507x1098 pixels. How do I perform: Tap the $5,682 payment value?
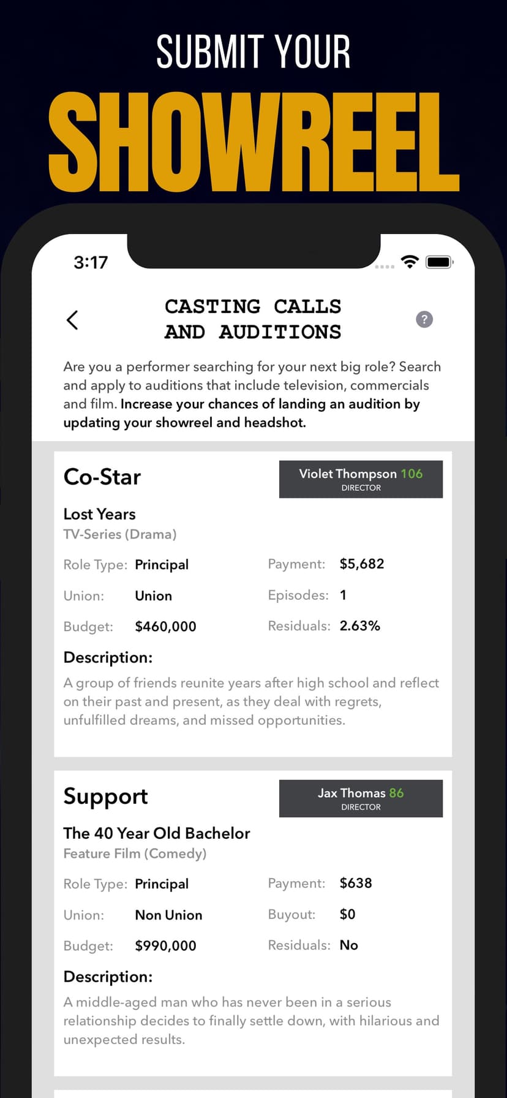[x=362, y=564]
